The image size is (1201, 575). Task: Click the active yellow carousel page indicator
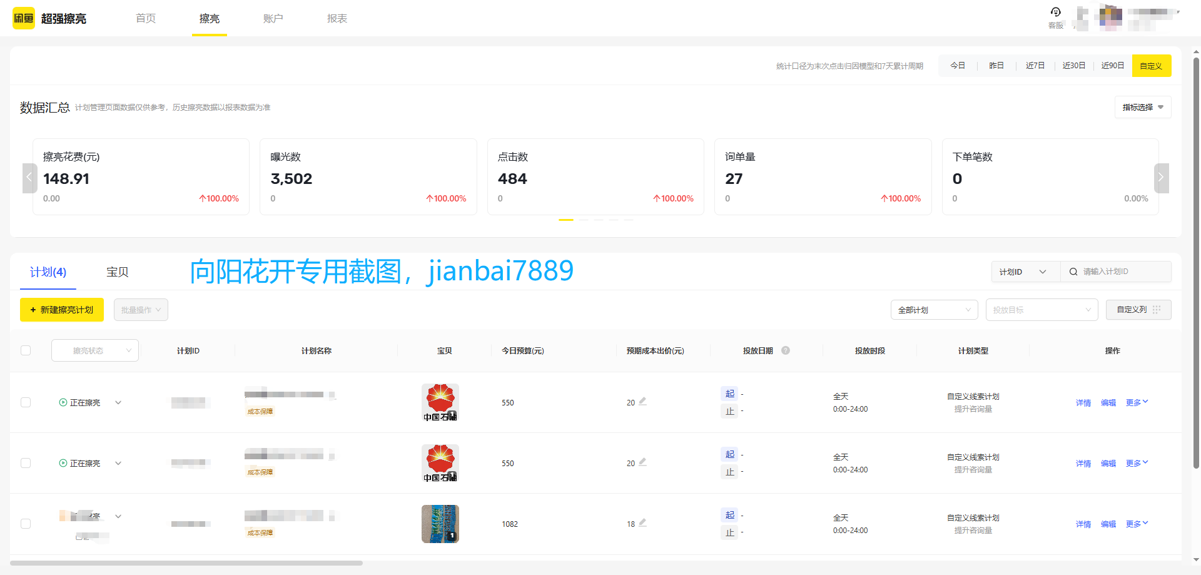click(566, 220)
